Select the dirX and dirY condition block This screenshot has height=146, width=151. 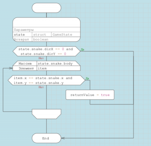(x=46, y=51)
